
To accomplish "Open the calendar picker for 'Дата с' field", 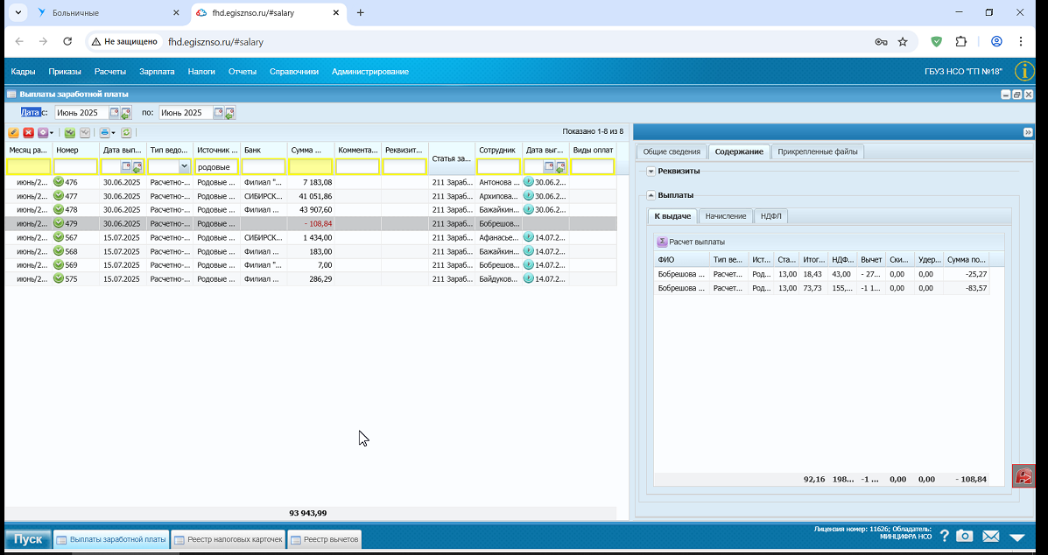I will pos(115,112).
